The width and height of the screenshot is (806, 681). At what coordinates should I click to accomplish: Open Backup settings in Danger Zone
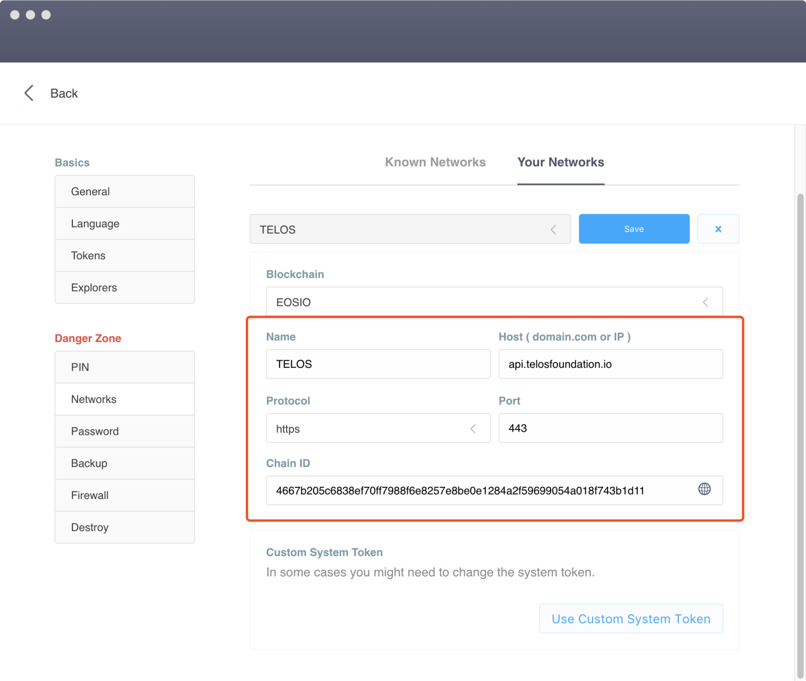pos(125,463)
